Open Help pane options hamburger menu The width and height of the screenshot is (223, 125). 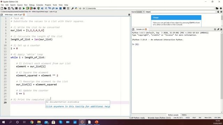[221, 12]
